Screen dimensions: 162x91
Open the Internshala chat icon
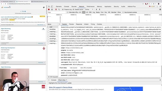tap(44, 7)
